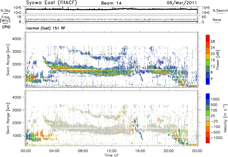This screenshot has width=228, height=157.
Task: Click the '60' Nave axis tick
Action: (204, 17)
